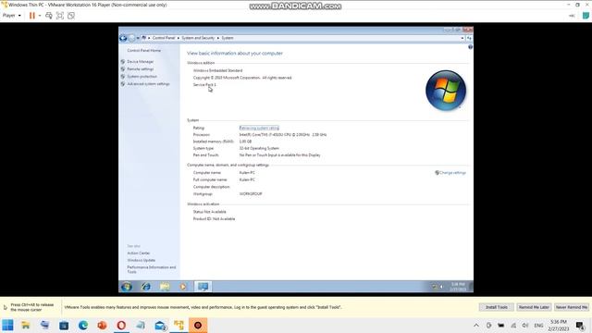The height and width of the screenshot is (333, 592).
Task: Open Performance Information and Tools link
Action: click(x=152, y=269)
